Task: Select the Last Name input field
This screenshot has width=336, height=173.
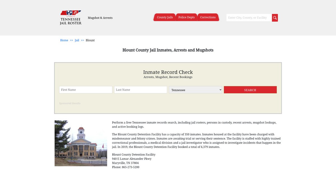Action: pos(141,90)
